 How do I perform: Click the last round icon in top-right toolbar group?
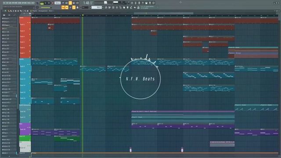(153, 3)
